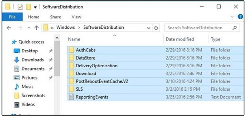Click the Properties quick access toolbar icon
The image size is (246, 116).
coord(20,7)
